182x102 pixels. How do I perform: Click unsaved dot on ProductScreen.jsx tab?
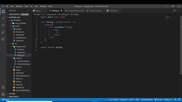[x=83, y=11]
